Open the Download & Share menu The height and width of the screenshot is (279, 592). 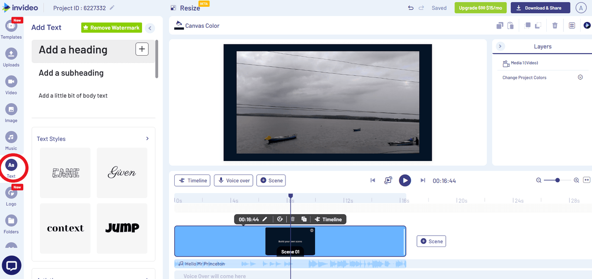(540, 8)
